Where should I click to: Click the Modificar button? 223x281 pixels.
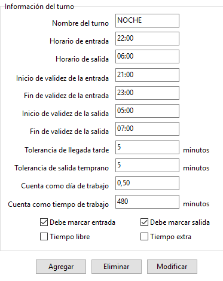pyautogui.click(x=172, y=267)
